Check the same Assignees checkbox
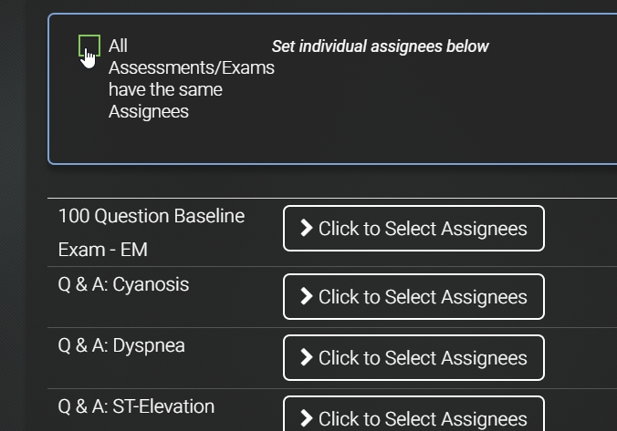 [89, 46]
